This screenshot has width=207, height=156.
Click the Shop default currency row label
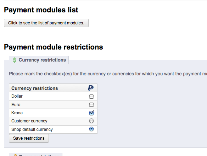(32, 129)
